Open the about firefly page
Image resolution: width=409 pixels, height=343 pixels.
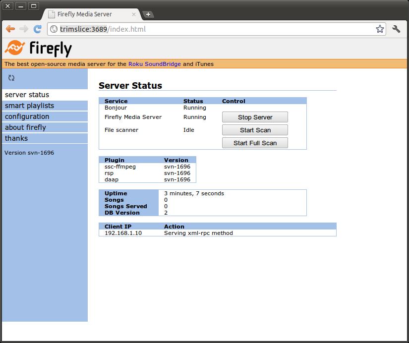tap(25, 127)
